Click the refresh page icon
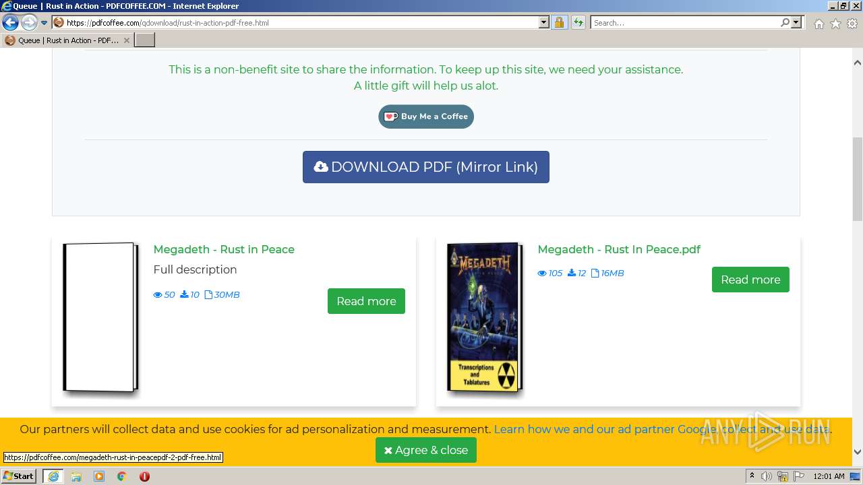The height and width of the screenshot is (485, 863). pyautogui.click(x=578, y=23)
